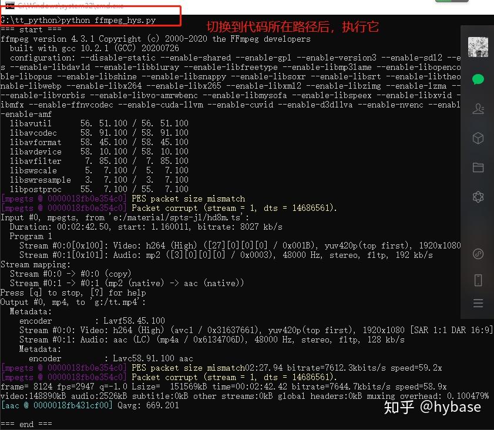The image size is (494, 430).
Task: Select the circular link icon in sidebar
Action: (x=478, y=254)
